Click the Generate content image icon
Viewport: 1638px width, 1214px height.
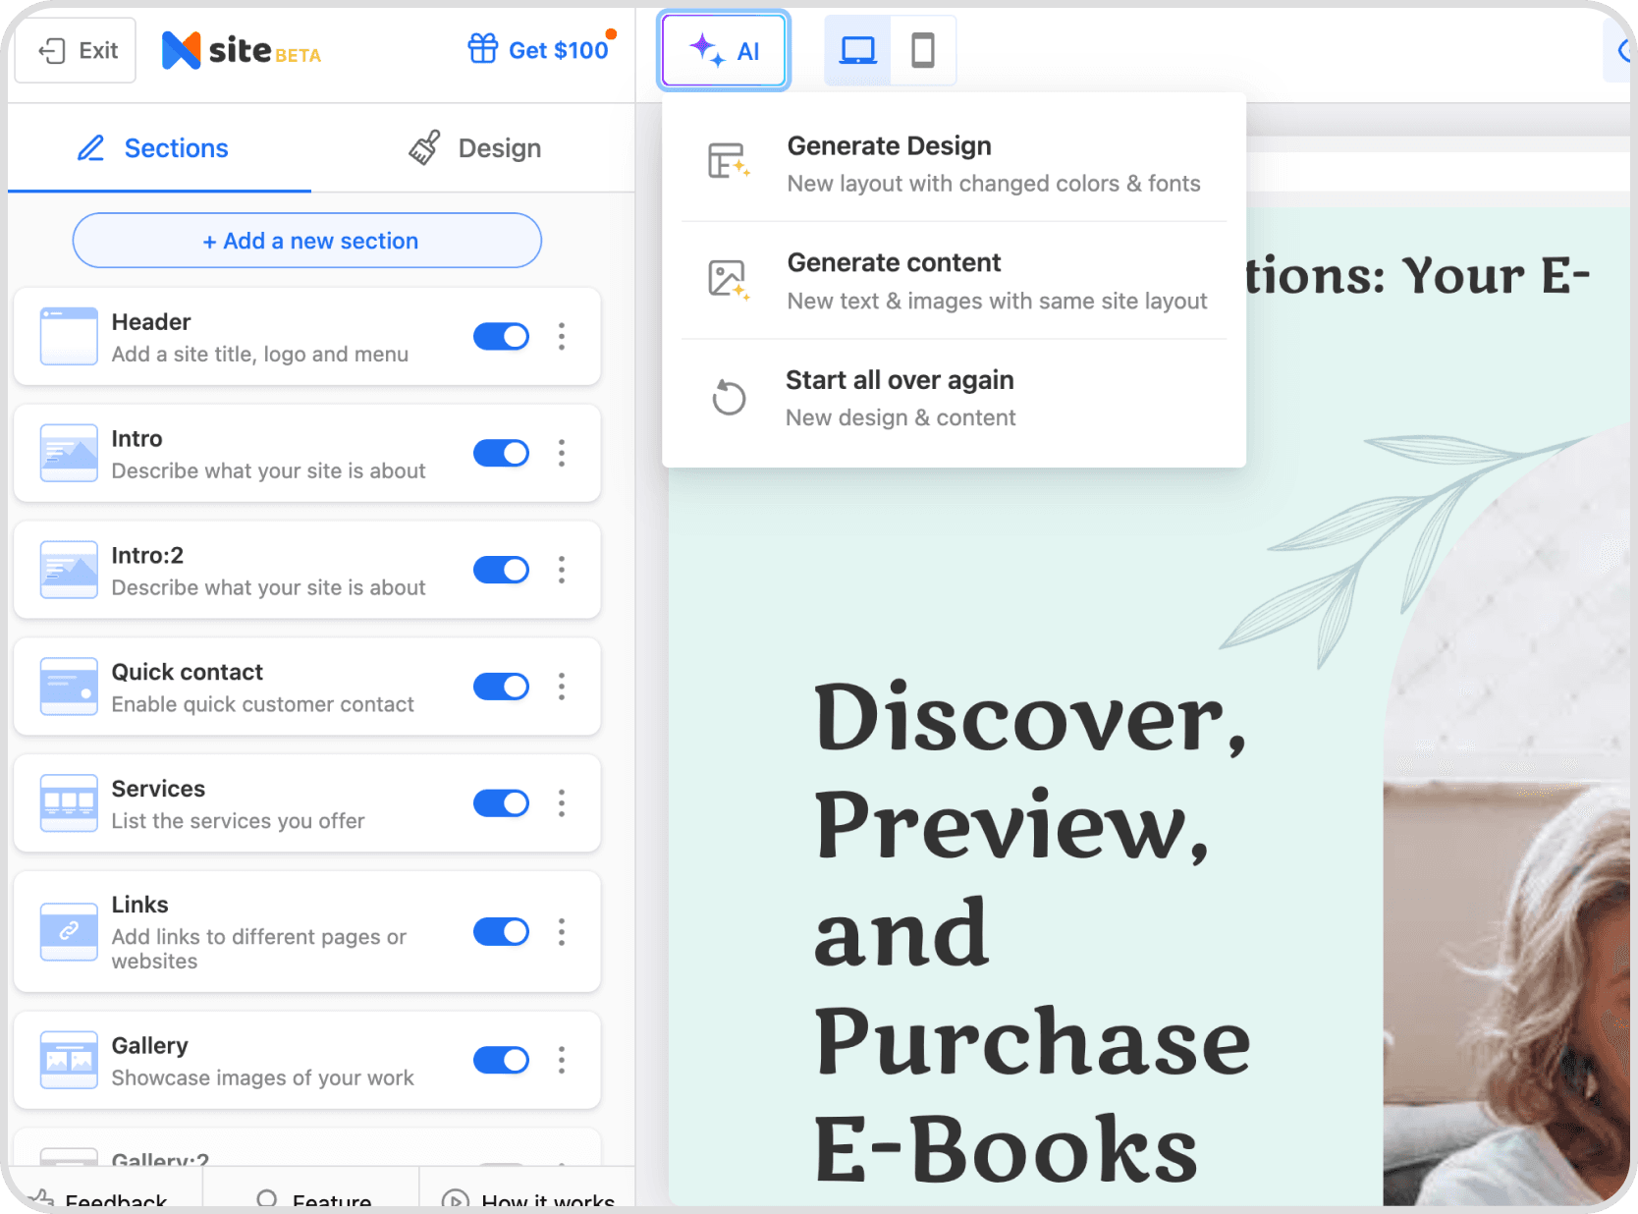(729, 279)
